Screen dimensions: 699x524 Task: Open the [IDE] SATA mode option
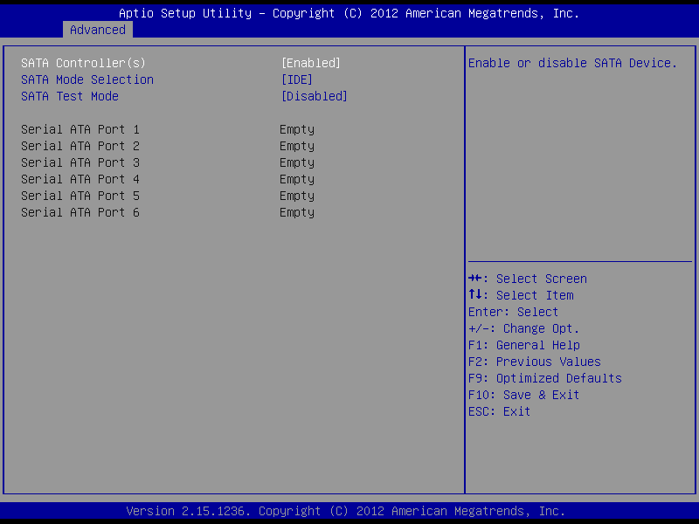click(x=296, y=79)
